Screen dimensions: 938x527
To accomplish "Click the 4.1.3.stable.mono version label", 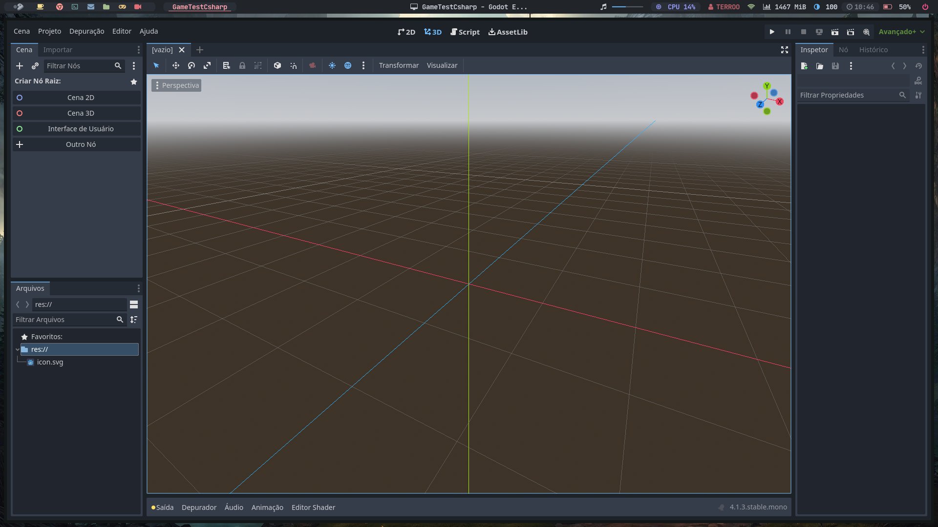I will coord(758,507).
